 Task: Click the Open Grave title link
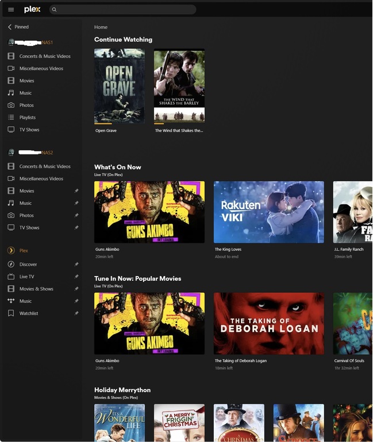(106, 130)
